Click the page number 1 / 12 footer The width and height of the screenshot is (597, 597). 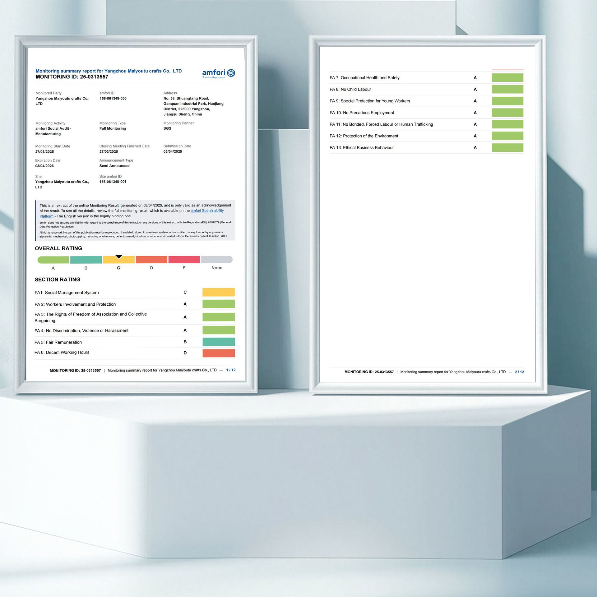tap(231, 370)
